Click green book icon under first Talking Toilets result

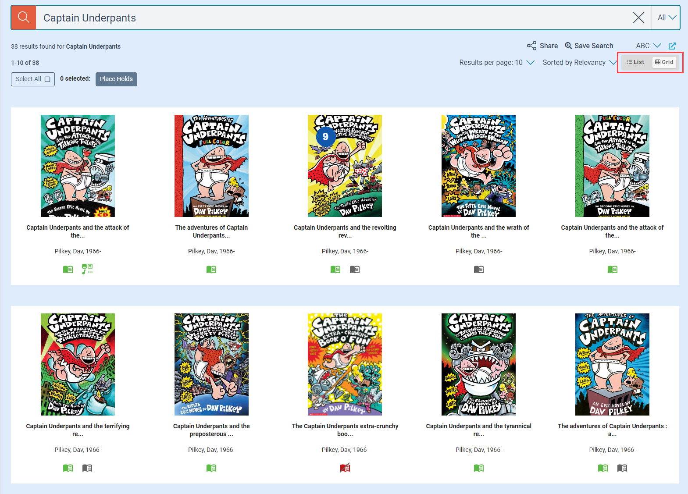click(x=68, y=270)
